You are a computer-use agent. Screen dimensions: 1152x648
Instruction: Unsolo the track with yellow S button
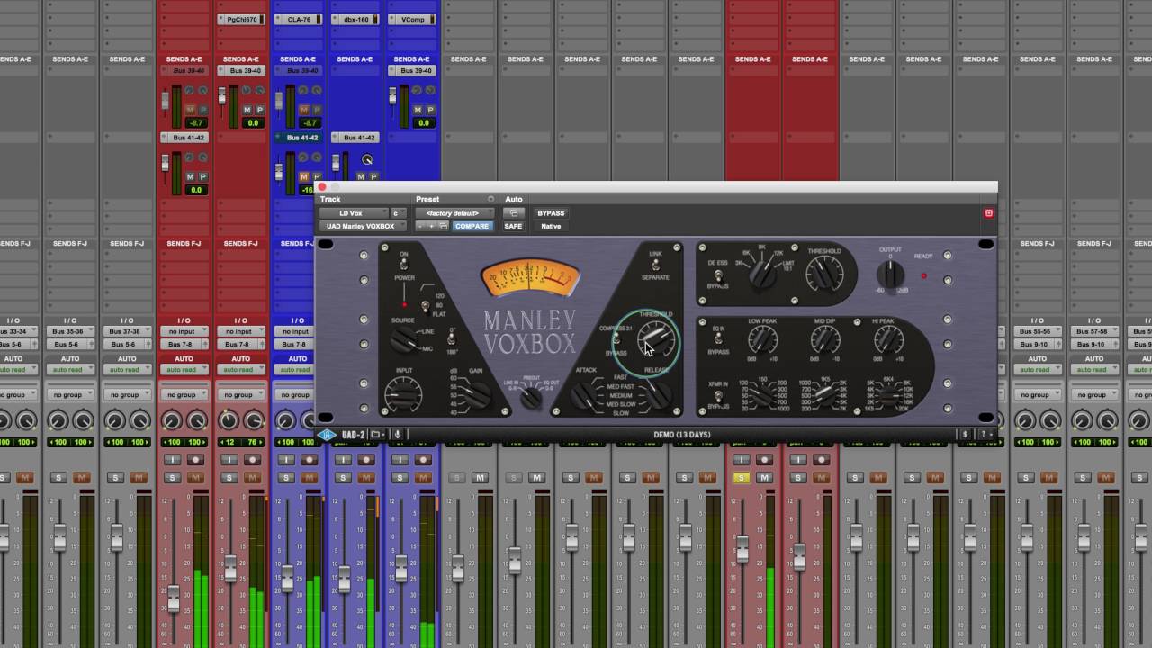coord(741,477)
